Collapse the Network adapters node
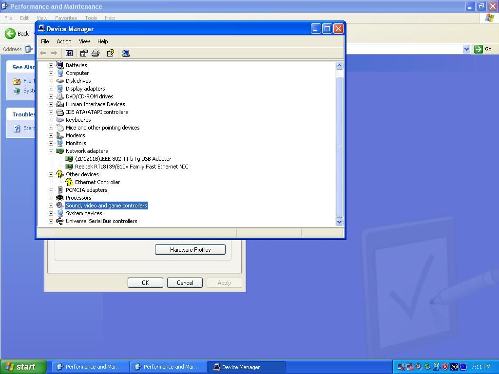 click(x=51, y=151)
